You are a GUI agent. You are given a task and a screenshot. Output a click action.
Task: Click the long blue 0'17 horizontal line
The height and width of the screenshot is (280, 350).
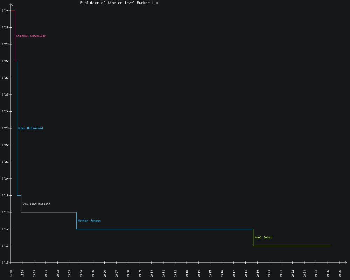164,229
